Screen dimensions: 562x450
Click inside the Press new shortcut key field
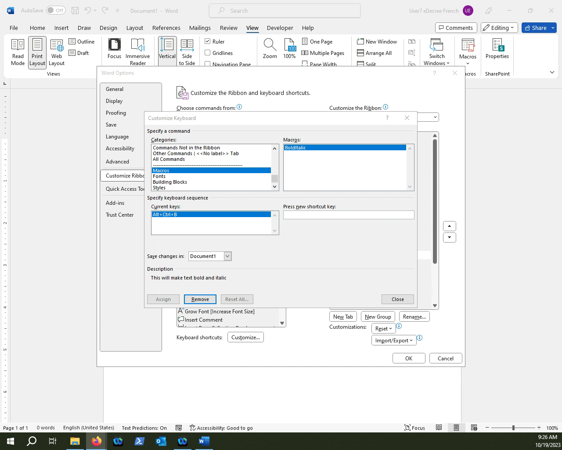click(x=348, y=214)
